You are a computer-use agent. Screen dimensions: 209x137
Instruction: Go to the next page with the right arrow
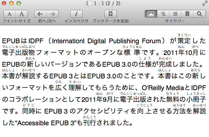pyautogui.click(x=53, y=14)
